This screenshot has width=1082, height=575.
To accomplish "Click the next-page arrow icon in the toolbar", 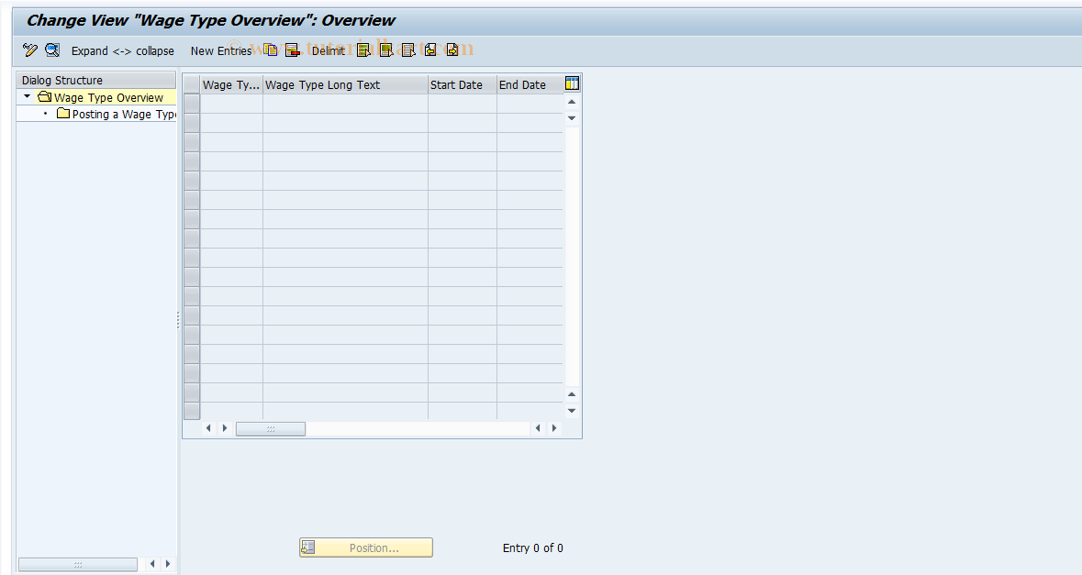I will pyautogui.click(x=452, y=50).
